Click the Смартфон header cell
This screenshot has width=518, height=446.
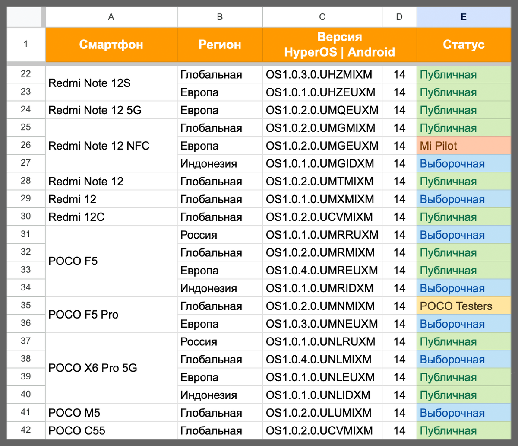111,45
